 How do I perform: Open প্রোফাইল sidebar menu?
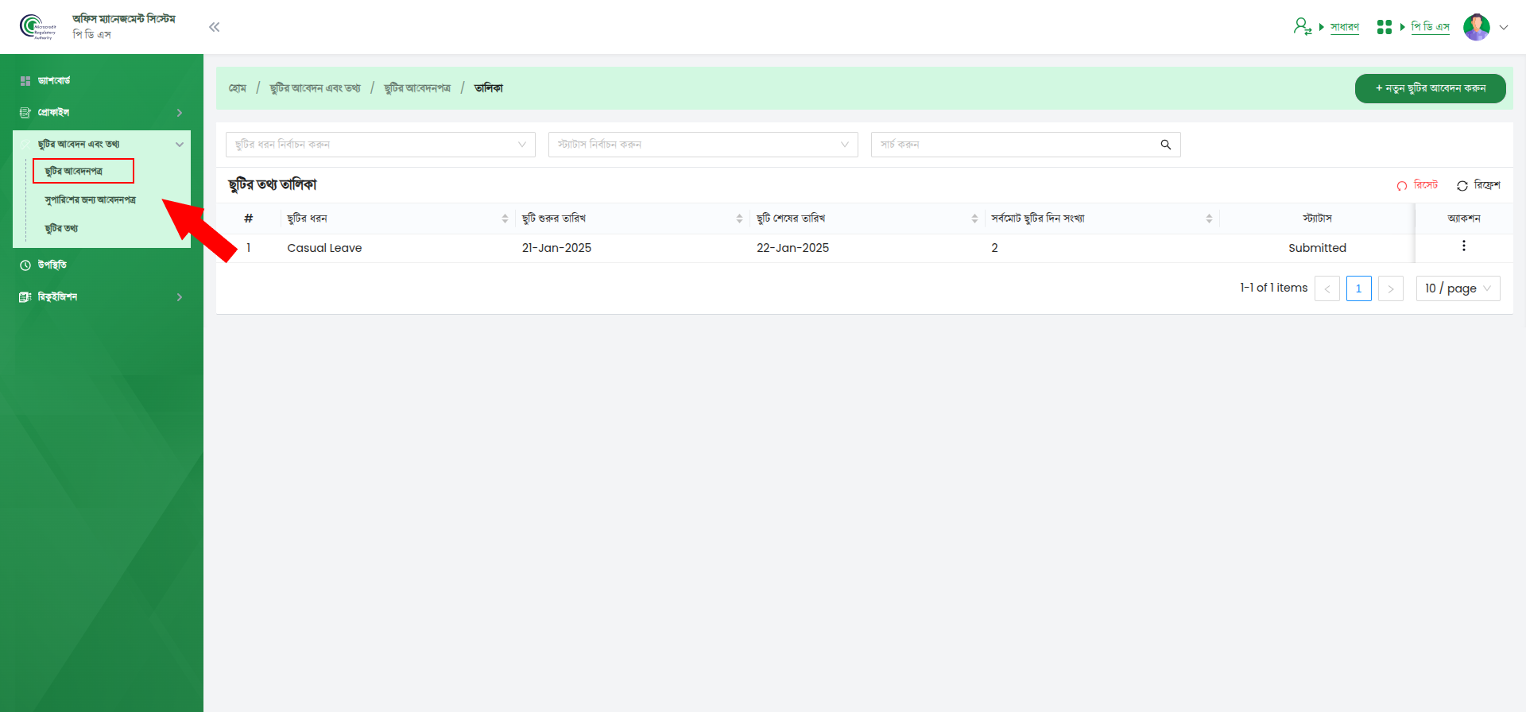102,112
